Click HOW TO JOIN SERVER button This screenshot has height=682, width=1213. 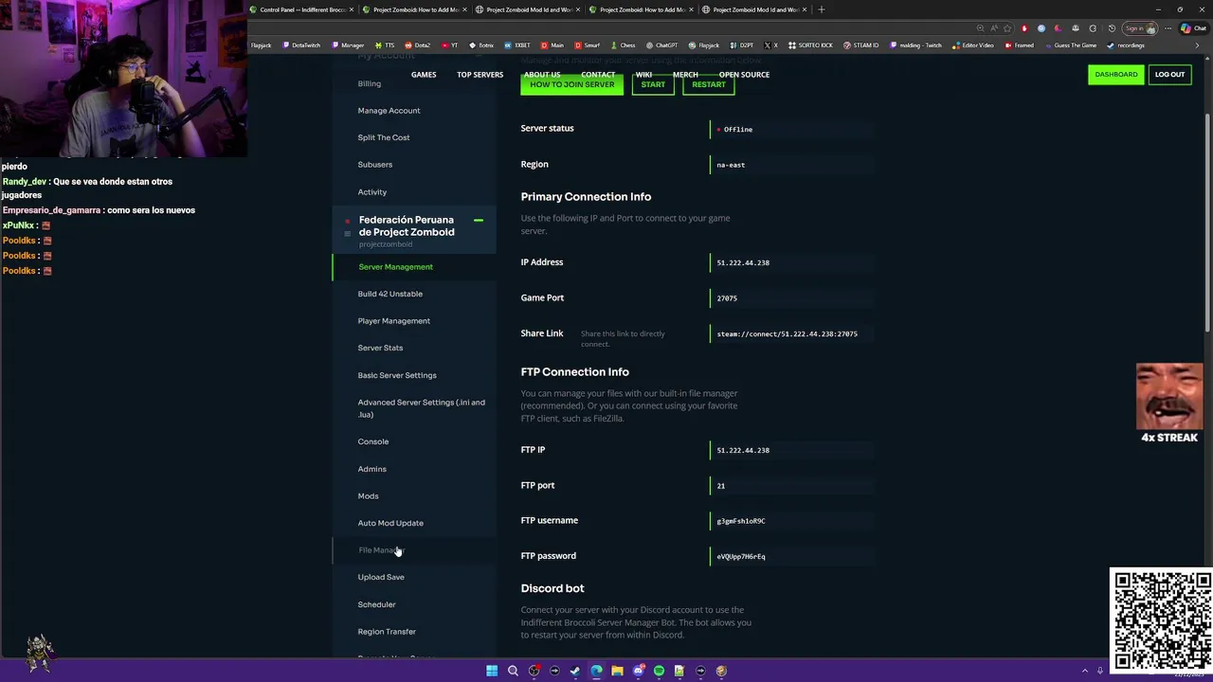(572, 84)
